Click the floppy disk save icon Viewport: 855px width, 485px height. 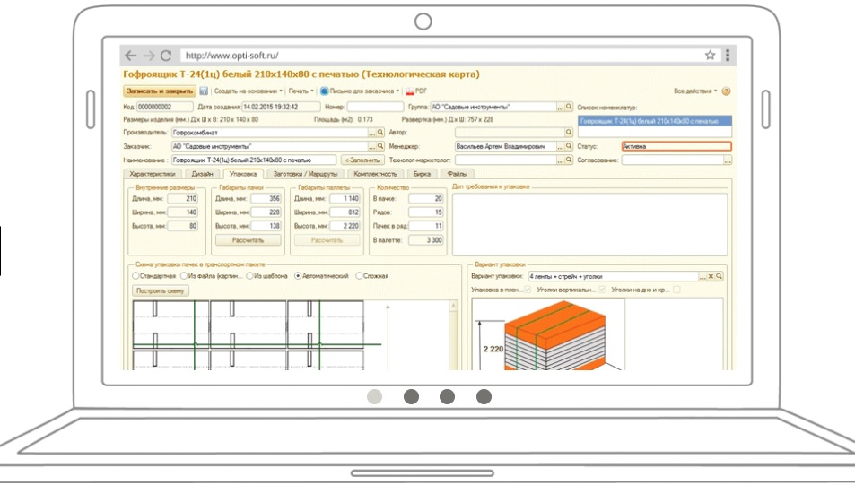pyautogui.click(x=204, y=91)
